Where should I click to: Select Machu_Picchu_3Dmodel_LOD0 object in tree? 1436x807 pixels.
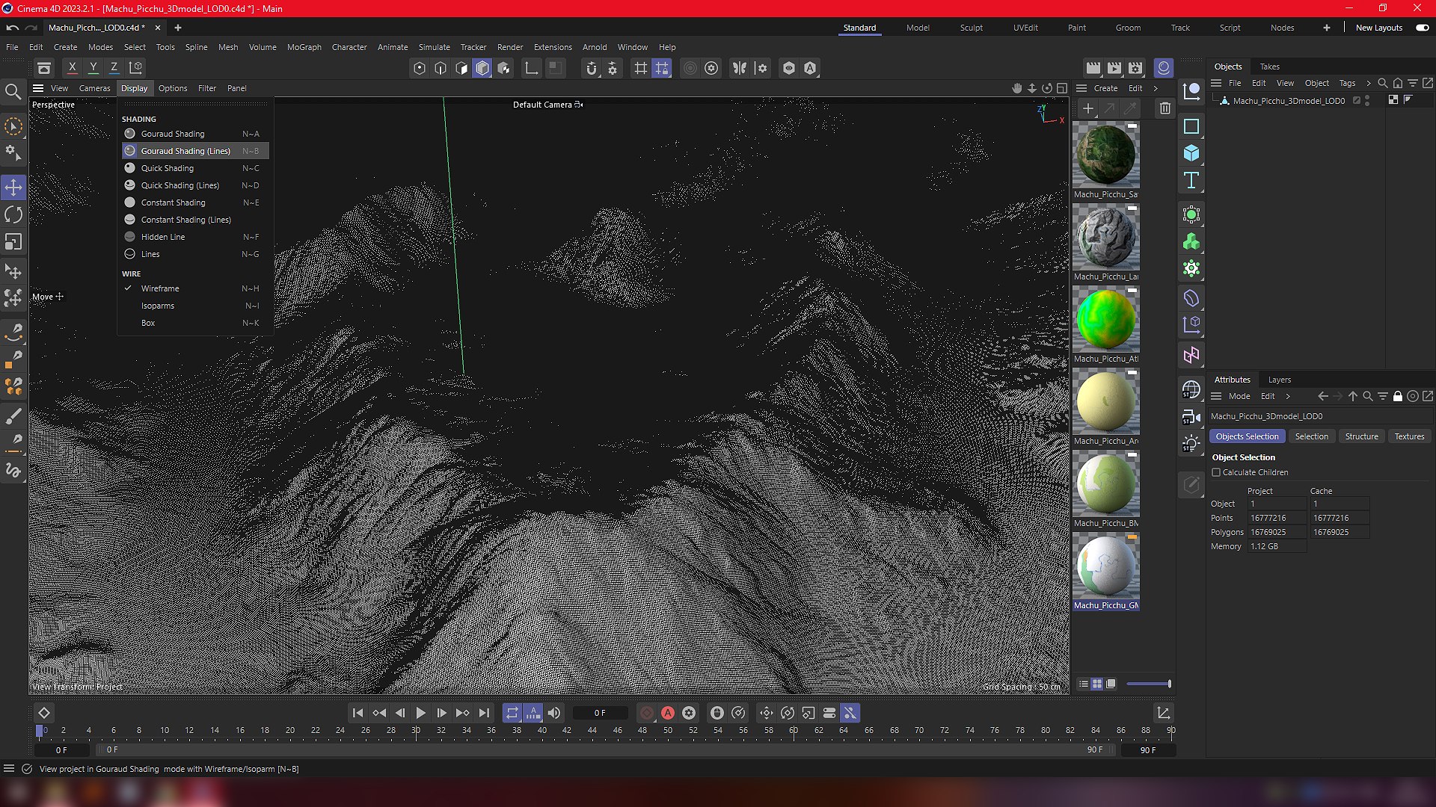(x=1288, y=100)
